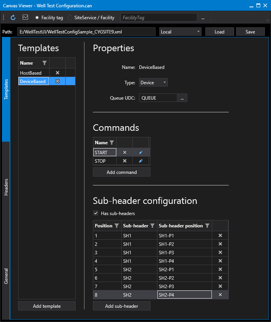Click the SH1-P1 sub-header position cell
Screen dimensions: 271x322
[x=185, y=235]
